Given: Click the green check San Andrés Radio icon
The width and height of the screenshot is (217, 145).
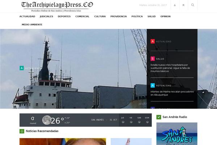Looking at the screenshot, I should coord(159,117).
